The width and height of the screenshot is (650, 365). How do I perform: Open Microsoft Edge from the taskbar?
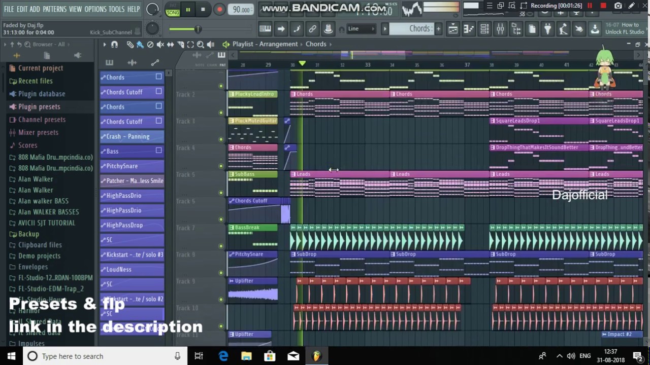click(223, 356)
